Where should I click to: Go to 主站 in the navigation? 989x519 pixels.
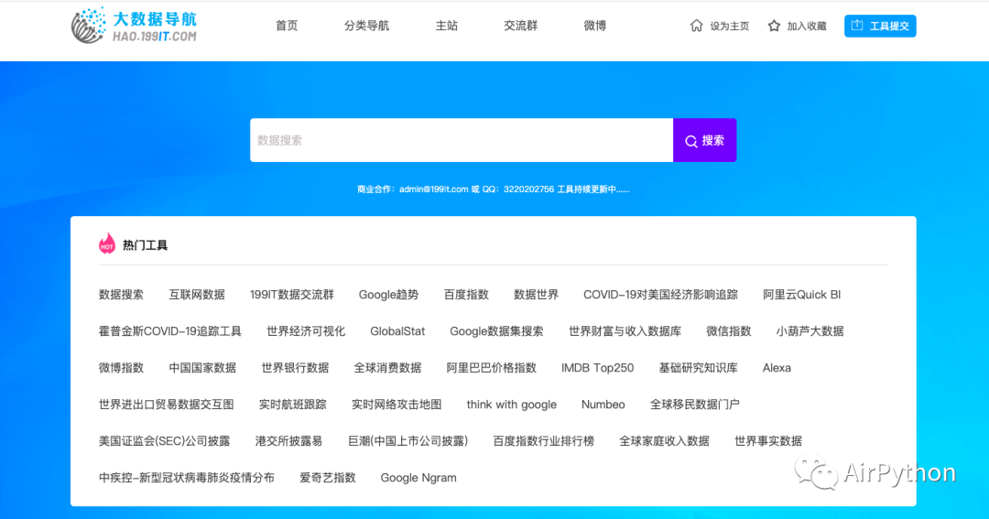[447, 26]
